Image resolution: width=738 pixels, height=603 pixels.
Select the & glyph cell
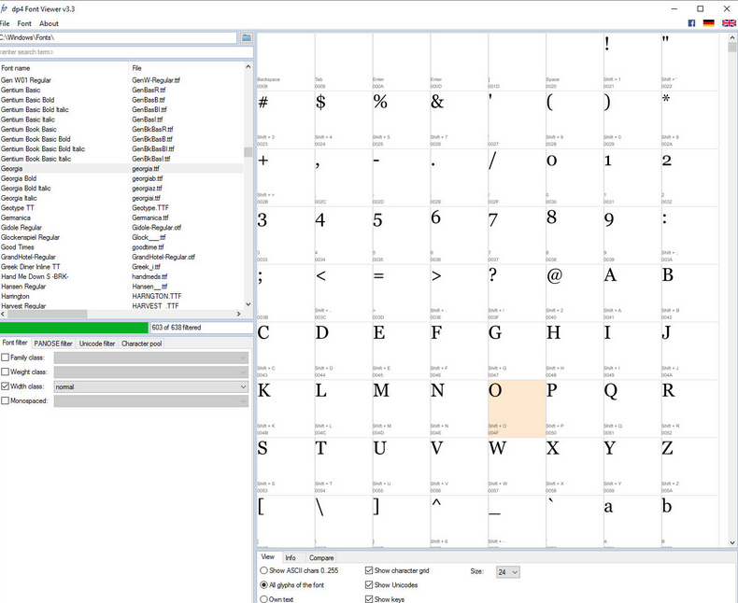459,119
